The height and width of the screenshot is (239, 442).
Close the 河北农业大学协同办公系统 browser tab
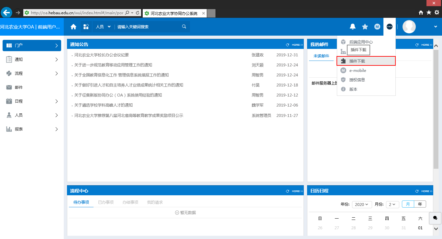coord(203,13)
